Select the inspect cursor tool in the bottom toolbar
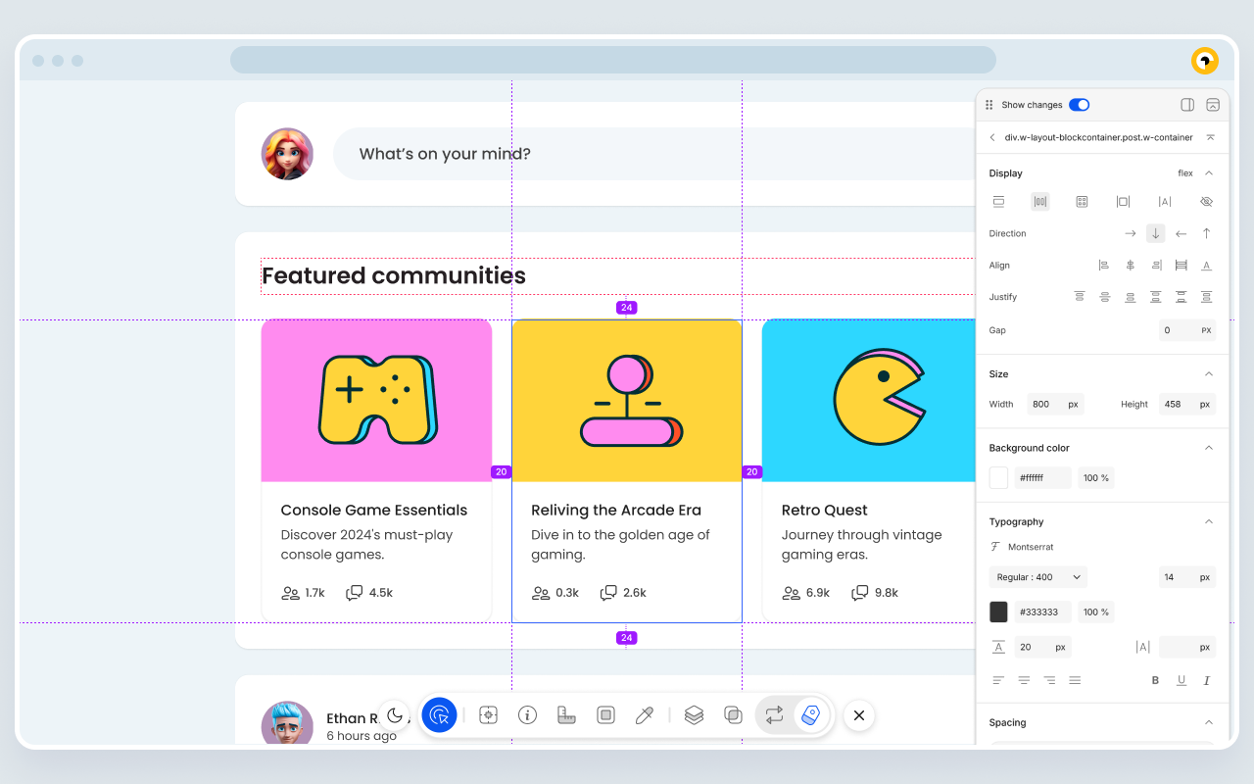Viewport: 1254px width, 784px height. point(439,715)
